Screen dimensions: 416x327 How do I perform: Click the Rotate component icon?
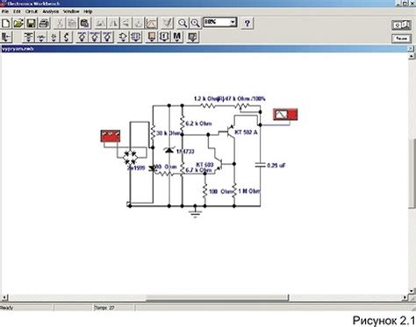click(100, 23)
